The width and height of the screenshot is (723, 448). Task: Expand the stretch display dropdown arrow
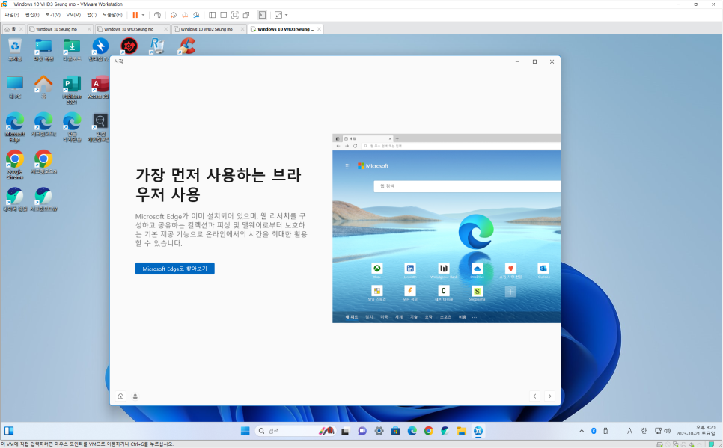click(x=287, y=15)
